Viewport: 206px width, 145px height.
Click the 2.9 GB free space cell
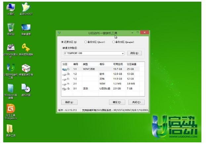click(117, 89)
